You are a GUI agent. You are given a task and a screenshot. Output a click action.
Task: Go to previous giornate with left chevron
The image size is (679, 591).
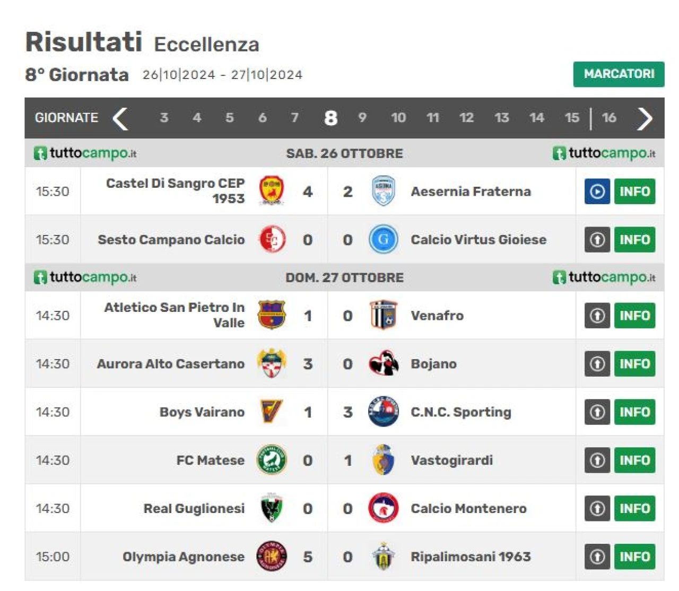point(120,118)
